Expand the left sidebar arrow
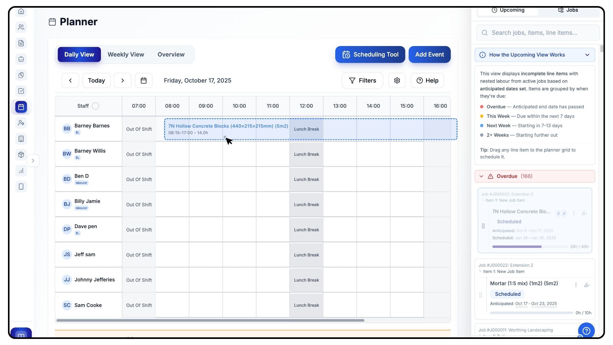This screenshot has height=345, width=613. click(33, 161)
